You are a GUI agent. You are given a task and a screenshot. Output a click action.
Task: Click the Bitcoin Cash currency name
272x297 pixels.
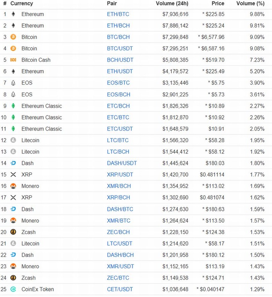[x=36, y=60]
